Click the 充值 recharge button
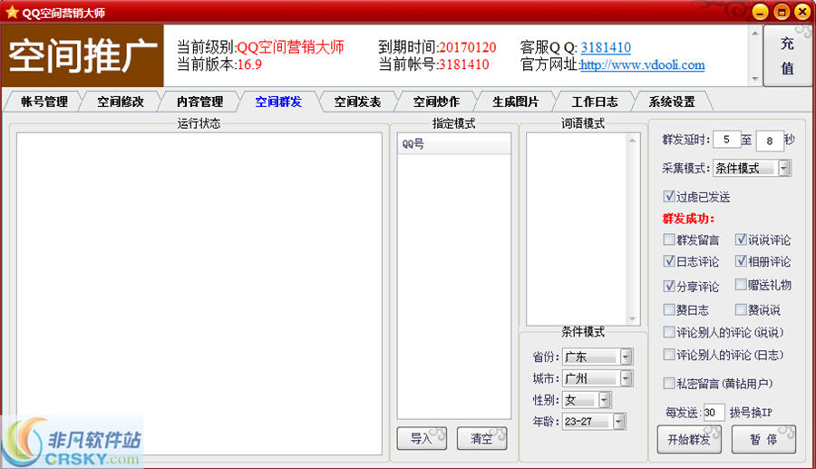 click(787, 55)
